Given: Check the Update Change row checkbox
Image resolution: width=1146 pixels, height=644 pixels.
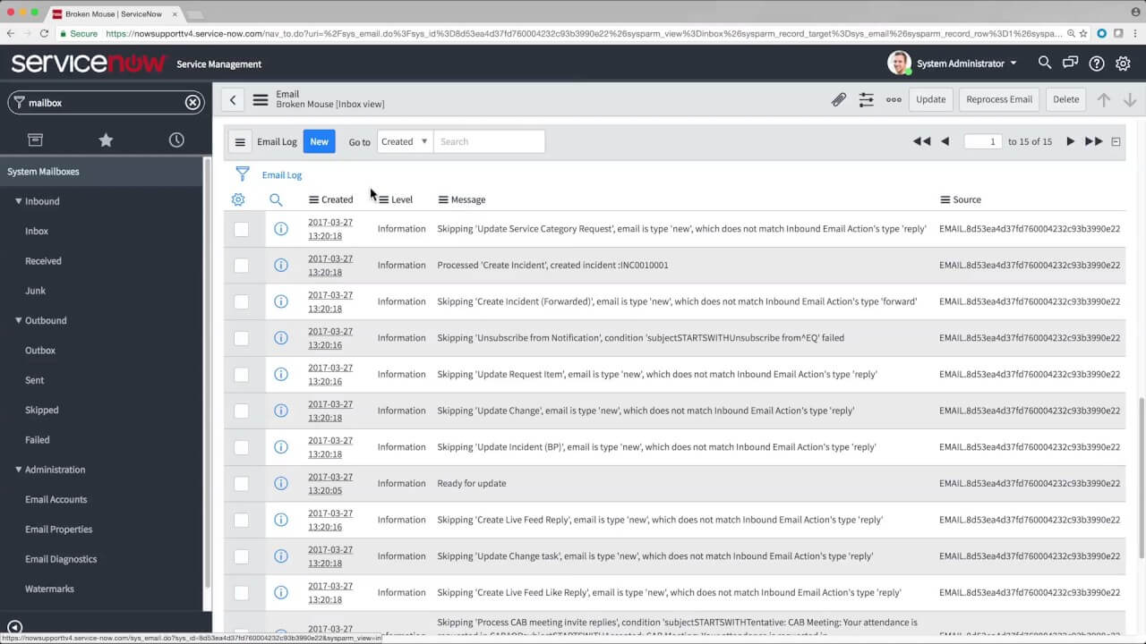Looking at the screenshot, I should (x=241, y=411).
